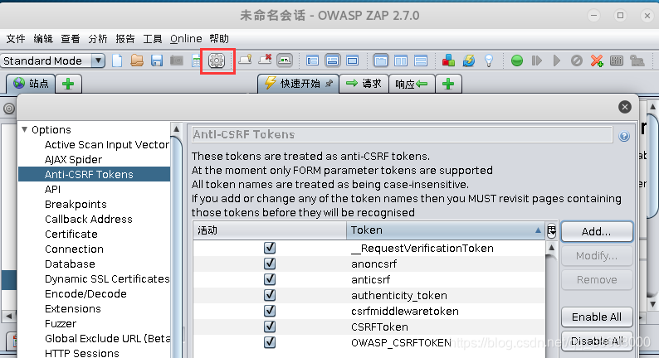659x358 pixels.
Task: Open the 查看 menu
Action: [x=71, y=39]
